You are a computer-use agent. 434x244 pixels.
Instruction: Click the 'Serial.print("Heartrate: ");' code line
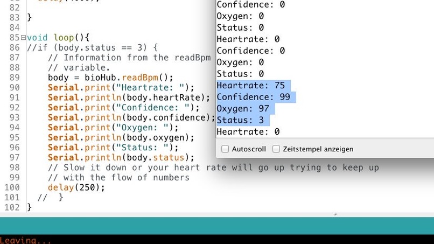pyautogui.click(x=121, y=87)
